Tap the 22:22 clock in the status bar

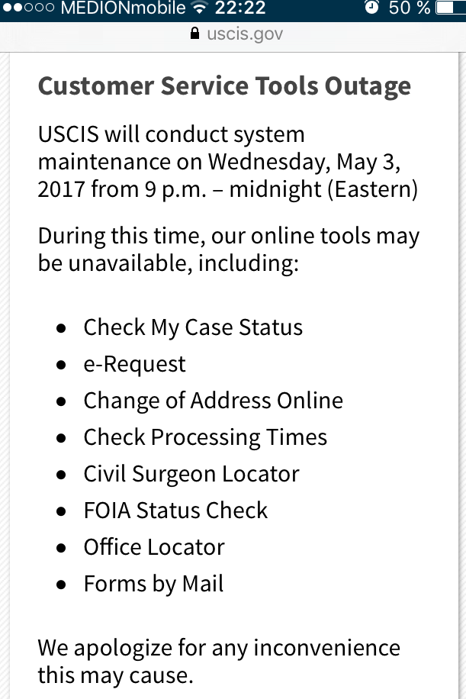point(240,8)
